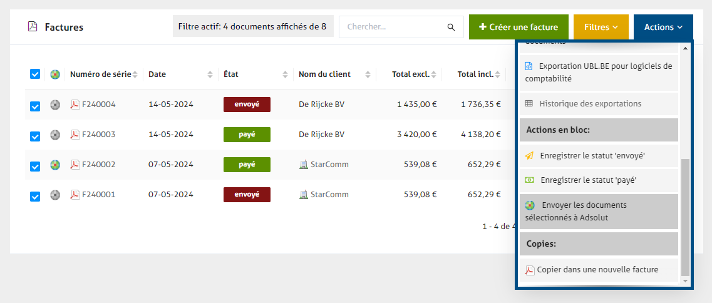Click the Actions menu scrollbar thumb
The image size is (712, 303).
(685, 216)
